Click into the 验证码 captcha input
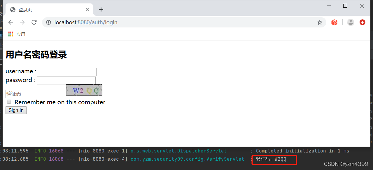Image resolution: width=373 pixels, height=170 pixels. coord(35,94)
